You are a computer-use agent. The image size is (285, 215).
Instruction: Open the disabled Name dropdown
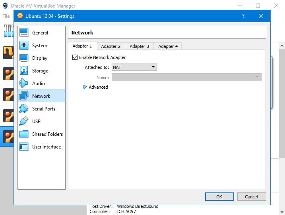click(186, 77)
